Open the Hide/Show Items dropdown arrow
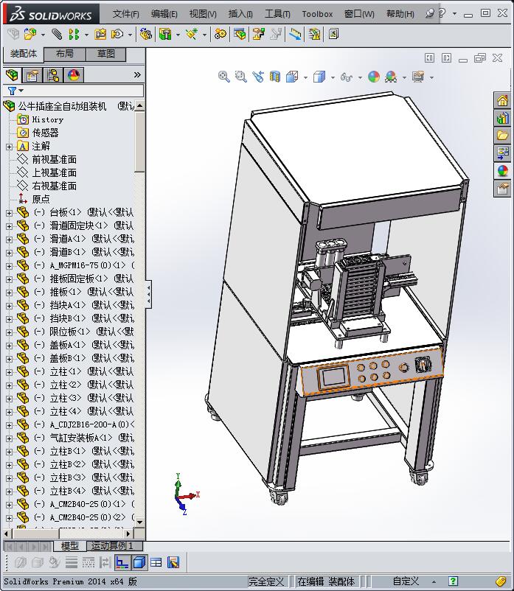Screen dimensions: 514x591 (x=360, y=77)
